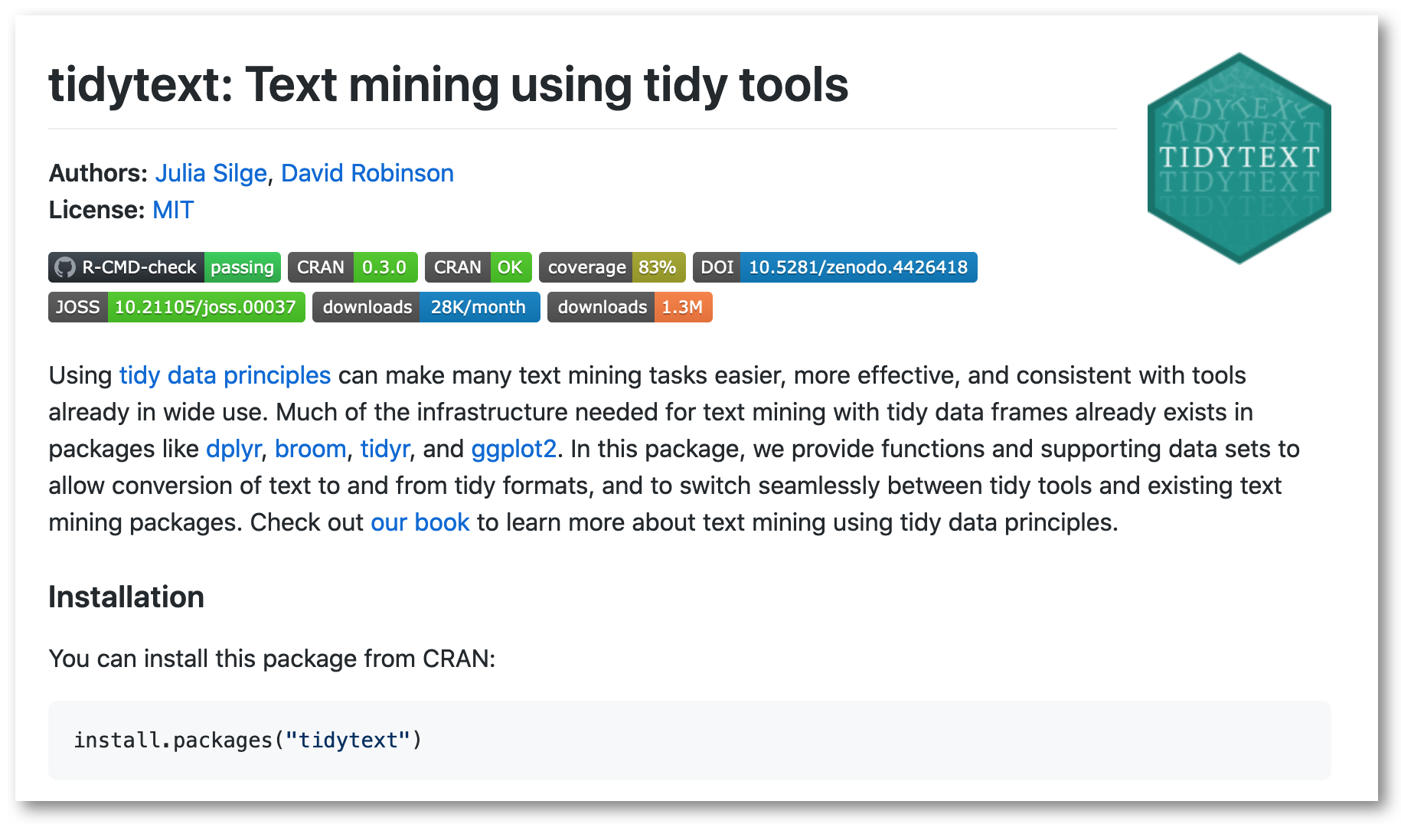Screen dimensions: 1401x824
Task: Open the coverage 83% badge
Action: coord(612,267)
